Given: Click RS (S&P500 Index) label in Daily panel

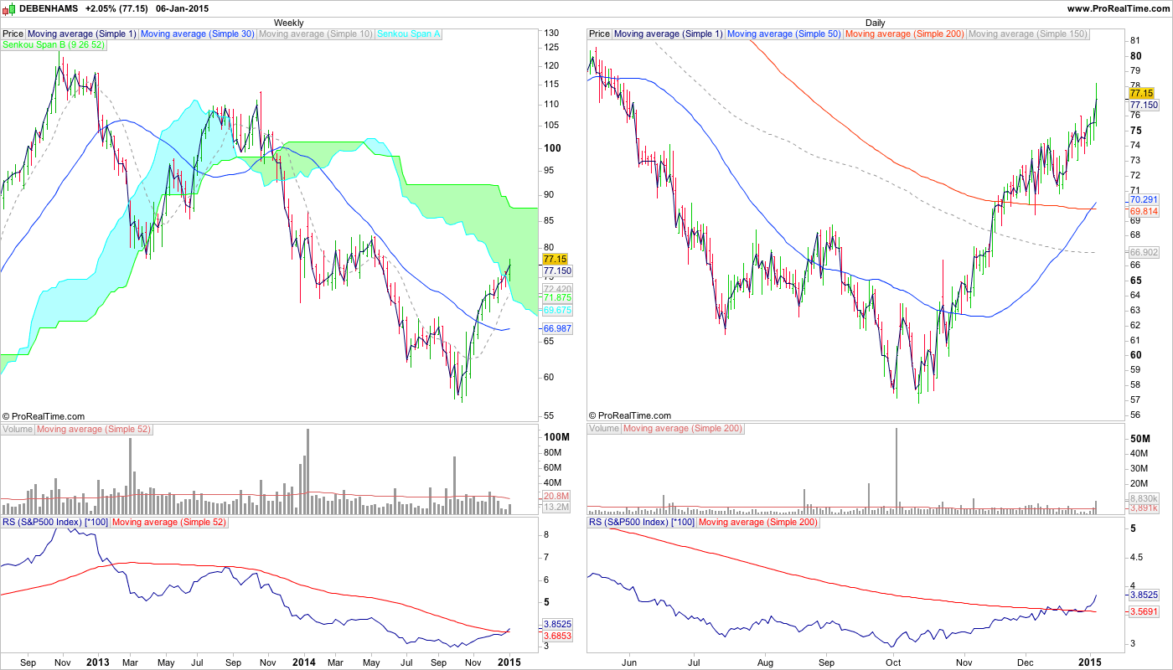Looking at the screenshot, I should pos(641,522).
